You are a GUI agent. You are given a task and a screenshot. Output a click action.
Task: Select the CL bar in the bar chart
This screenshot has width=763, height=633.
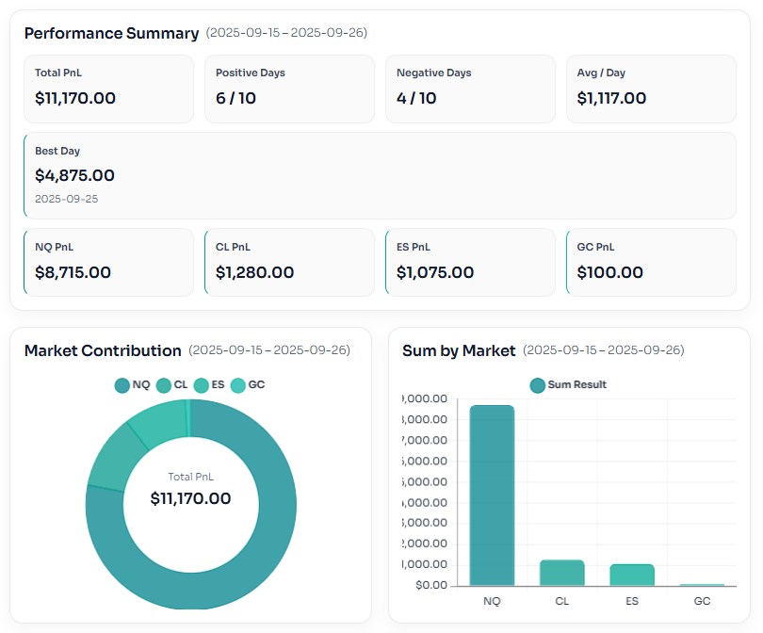point(561,572)
